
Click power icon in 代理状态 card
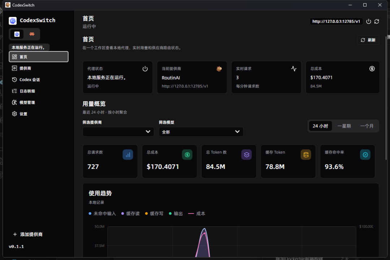click(145, 69)
